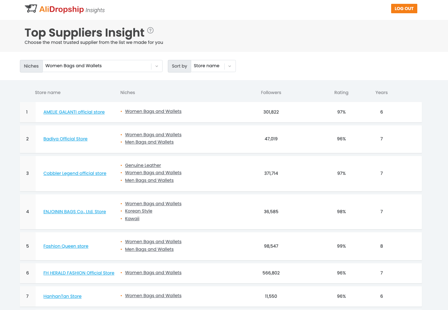Open the Fashion Queen store page
This screenshot has width=448, height=310.
66,246
